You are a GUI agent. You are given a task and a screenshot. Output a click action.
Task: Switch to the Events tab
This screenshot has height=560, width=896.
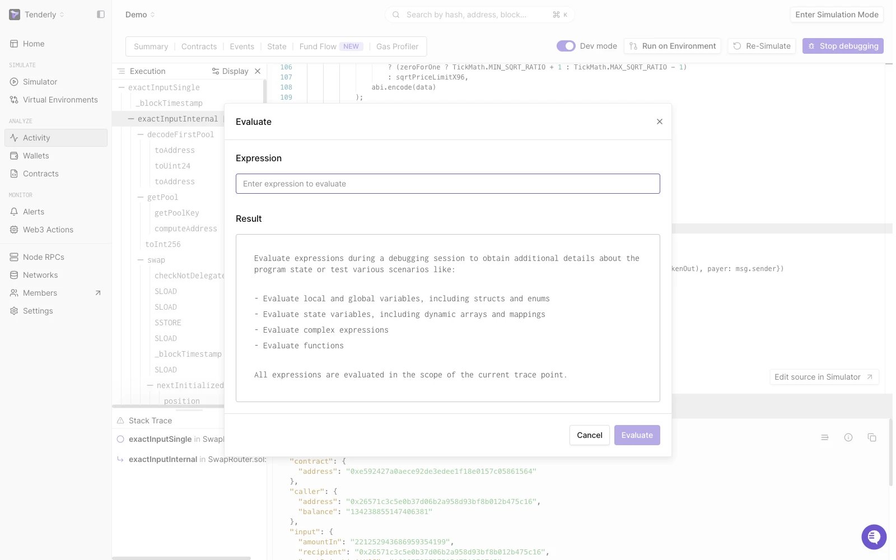click(x=242, y=46)
